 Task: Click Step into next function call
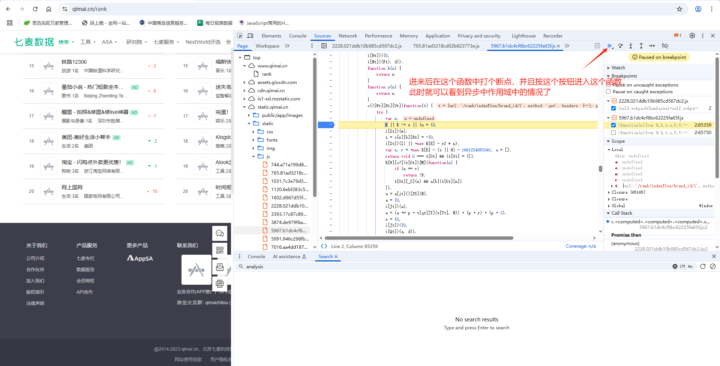tap(631, 46)
